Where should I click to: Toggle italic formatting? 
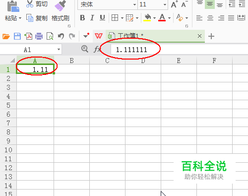[92, 17]
